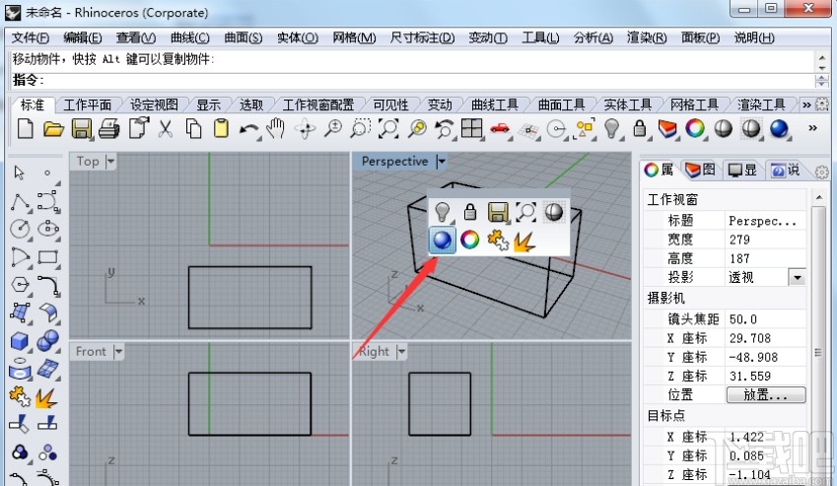837x486 pixels.
Task: Open file with folder icon
Action: pos(53,128)
